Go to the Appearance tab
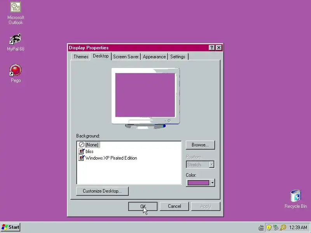The height and width of the screenshot is (233, 311). pos(154,57)
